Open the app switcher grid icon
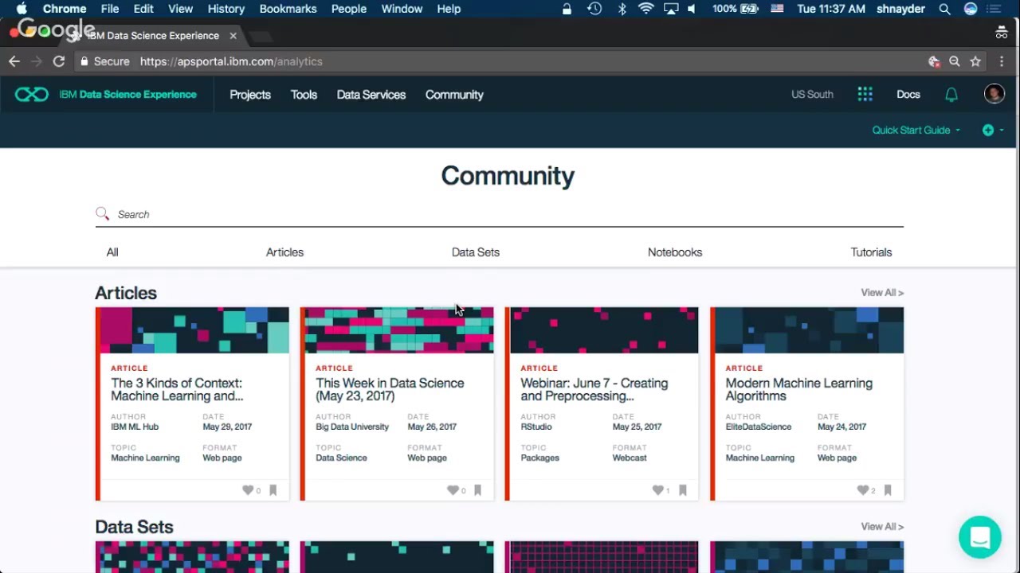This screenshot has width=1020, height=573. (865, 95)
